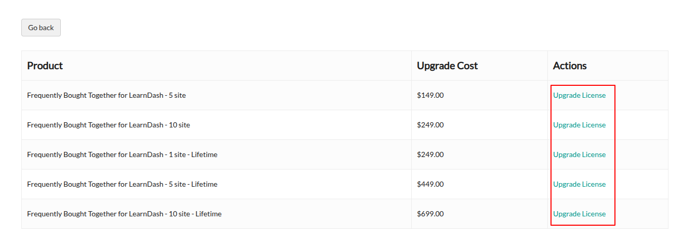
Task: Upgrade License for 1 site Lifetime plan
Action: pos(579,154)
